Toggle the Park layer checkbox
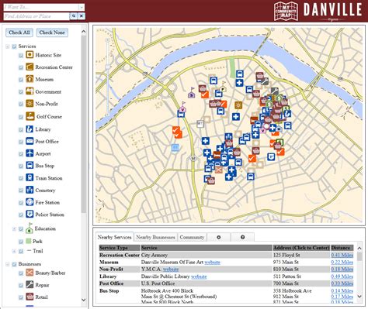368x309 pixels. (21, 242)
